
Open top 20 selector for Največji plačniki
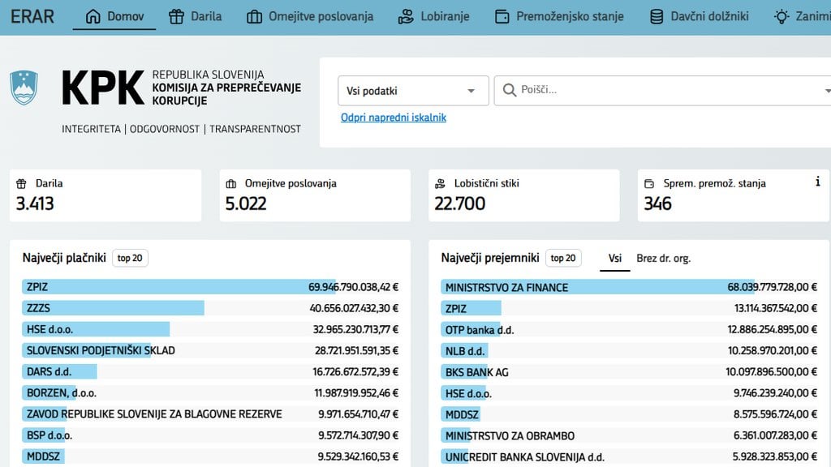[130, 259]
